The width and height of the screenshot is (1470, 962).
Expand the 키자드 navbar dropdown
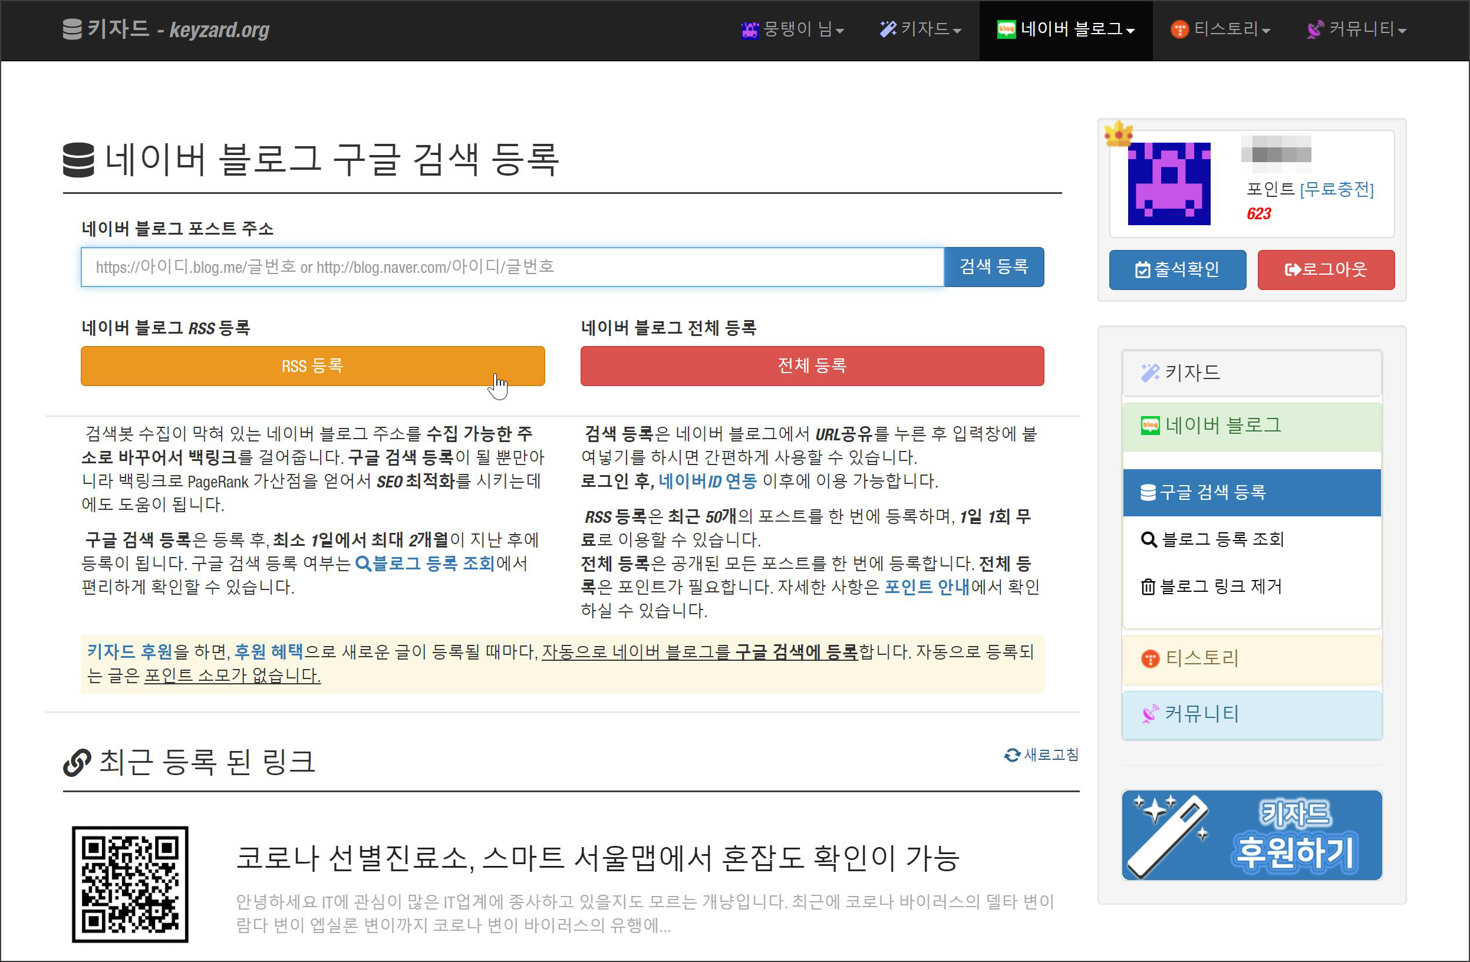click(920, 29)
